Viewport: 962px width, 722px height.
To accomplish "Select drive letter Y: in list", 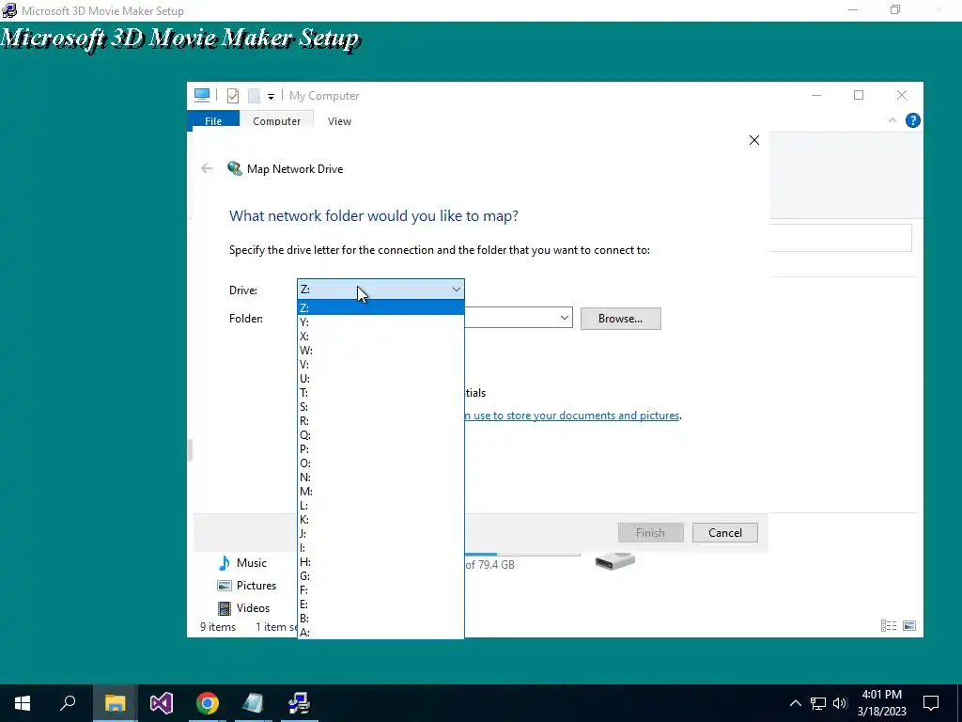I will [381, 322].
